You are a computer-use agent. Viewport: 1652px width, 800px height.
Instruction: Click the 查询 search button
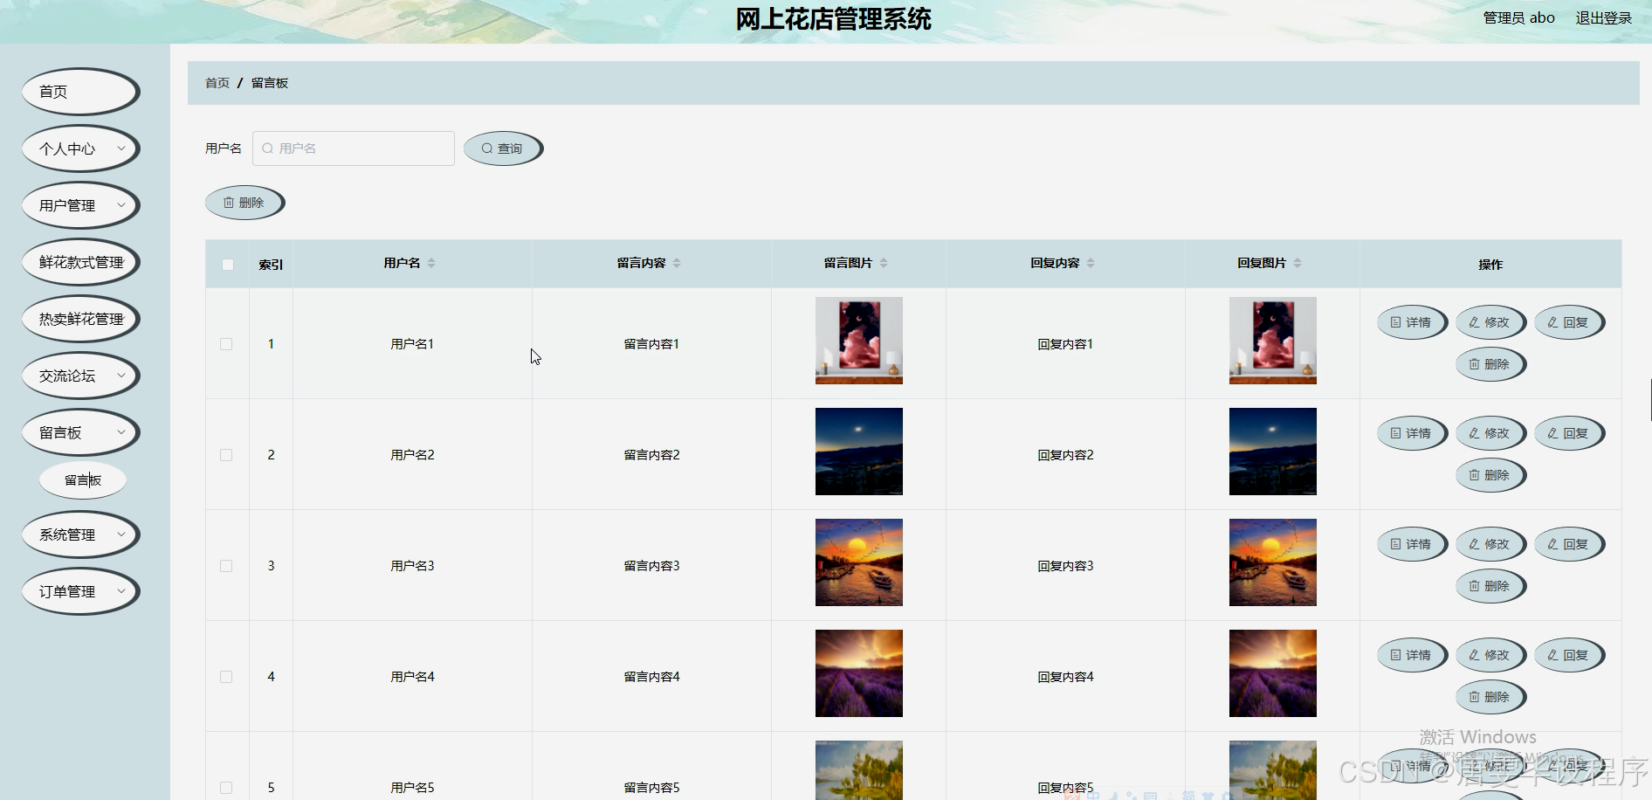(503, 148)
